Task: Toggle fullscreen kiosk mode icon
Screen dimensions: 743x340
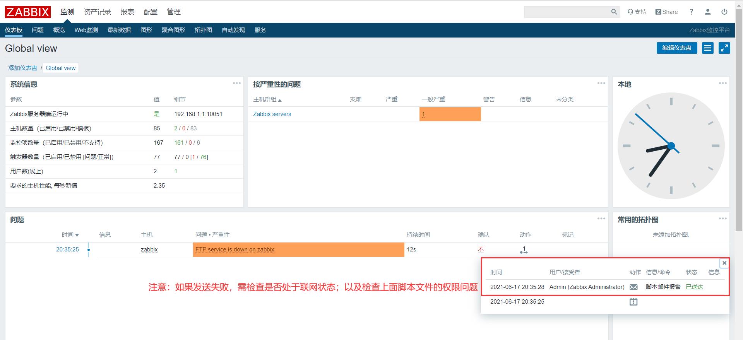Action: pos(724,48)
